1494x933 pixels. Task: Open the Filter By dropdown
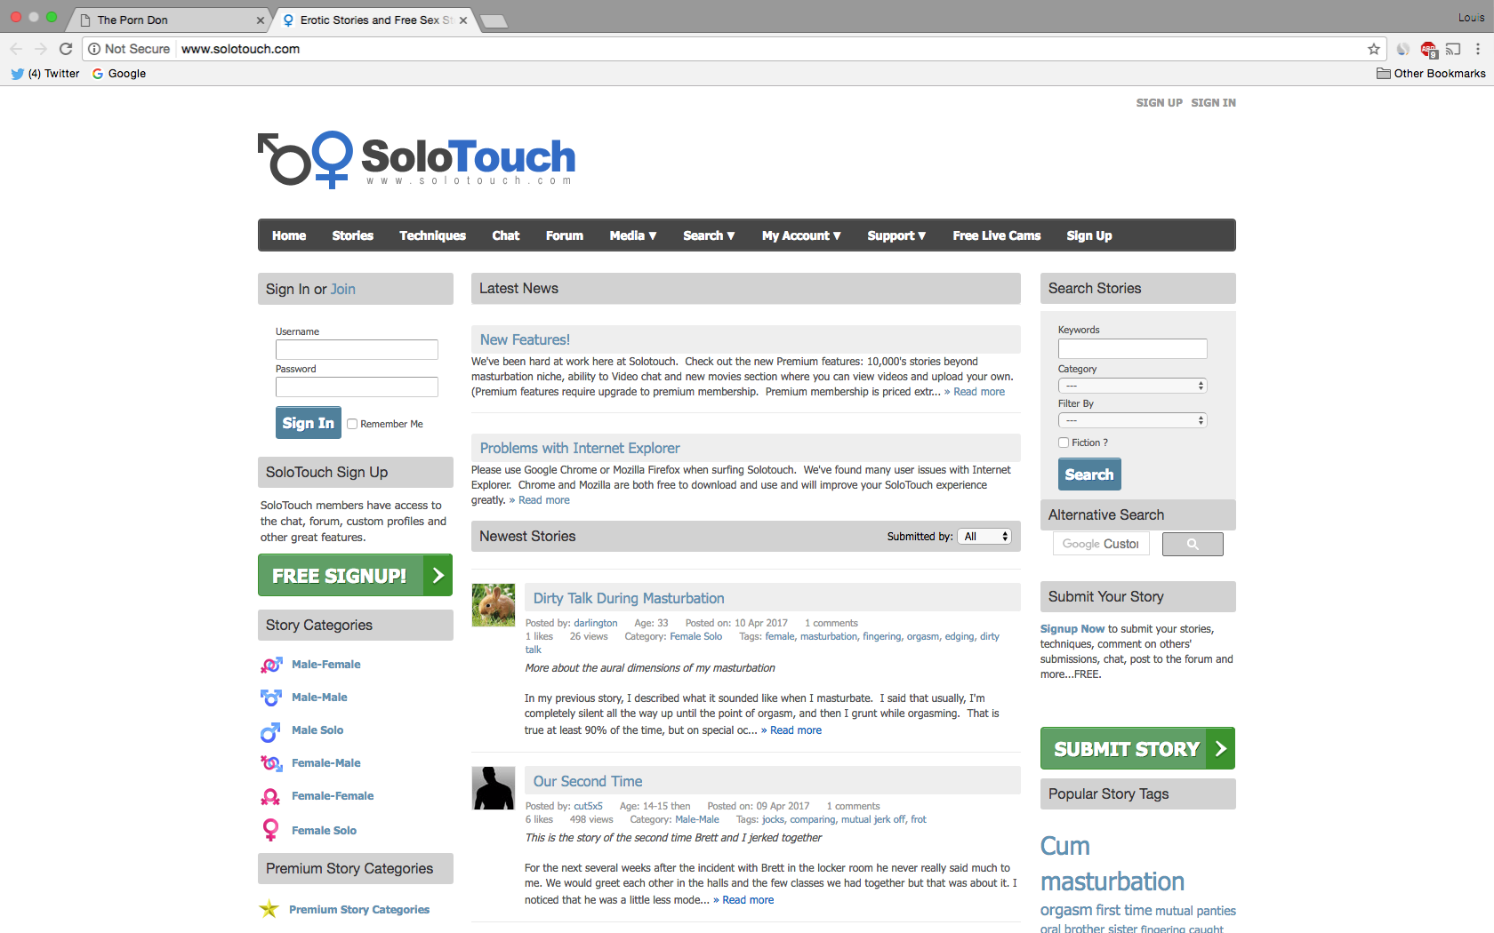pyautogui.click(x=1132, y=420)
